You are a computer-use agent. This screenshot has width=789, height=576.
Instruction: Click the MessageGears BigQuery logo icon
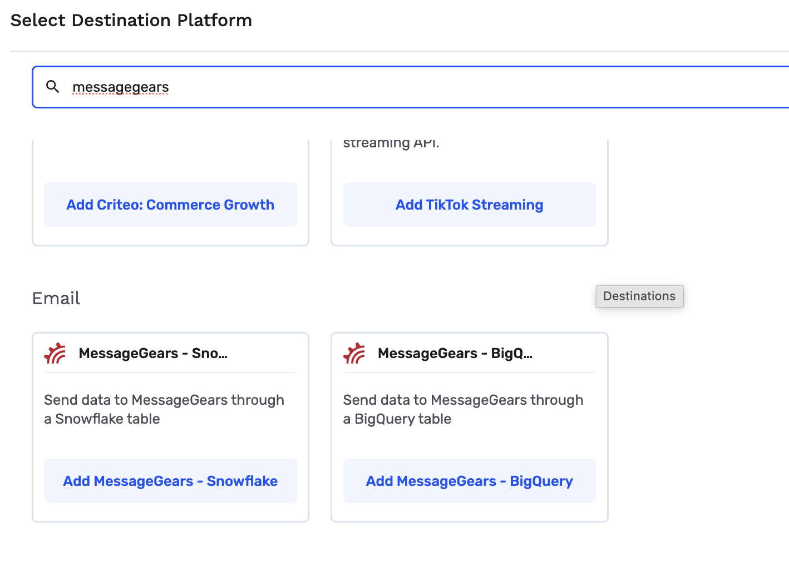click(x=354, y=354)
